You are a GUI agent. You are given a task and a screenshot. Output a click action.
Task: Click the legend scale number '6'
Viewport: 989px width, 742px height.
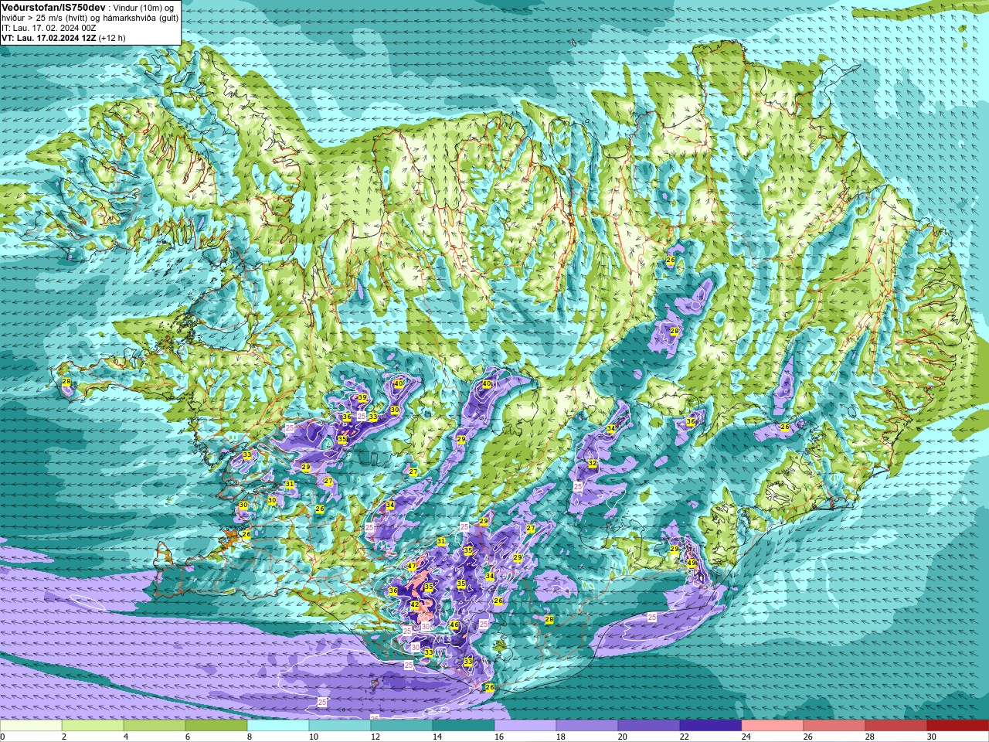pyautogui.click(x=188, y=737)
